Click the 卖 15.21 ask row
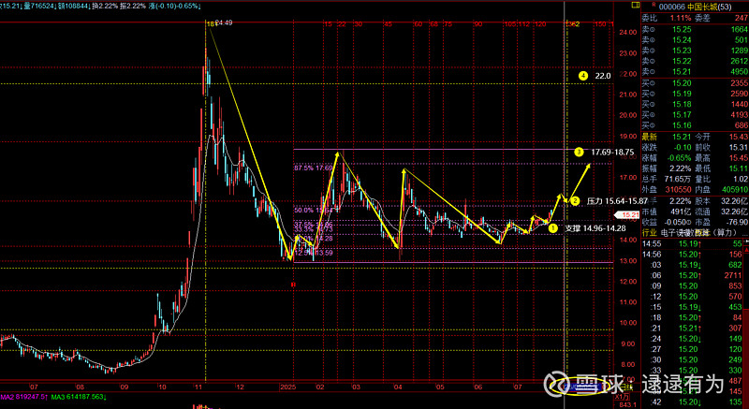Image resolution: width=749 pixels, height=409 pixels. [694, 71]
